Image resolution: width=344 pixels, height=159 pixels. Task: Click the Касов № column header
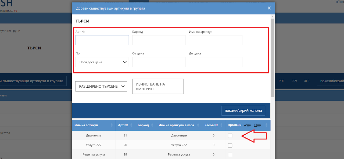tap(214, 125)
